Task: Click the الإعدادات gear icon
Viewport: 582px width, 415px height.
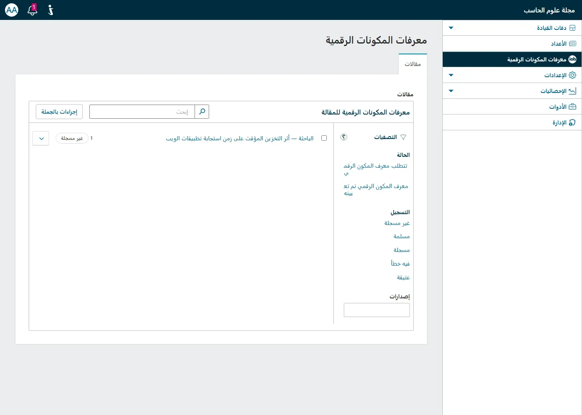Action: [x=572, y=75]
